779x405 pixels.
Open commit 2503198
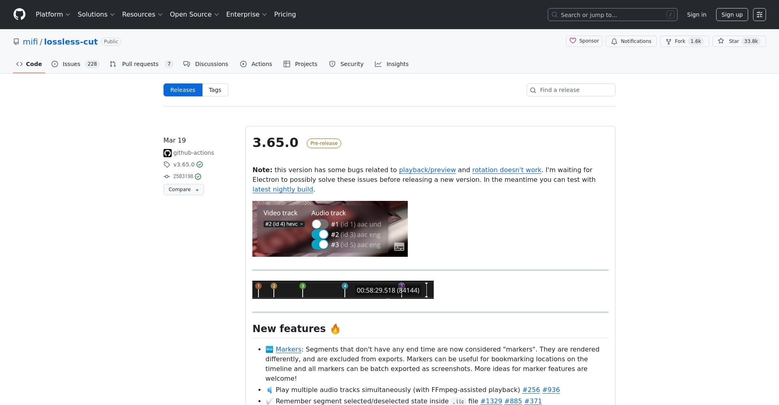pos(183,177)
